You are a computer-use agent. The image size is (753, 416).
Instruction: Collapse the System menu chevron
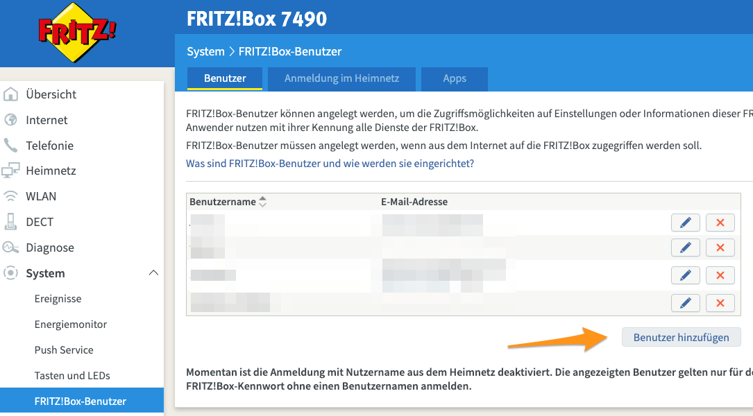(x=153, y=273)
